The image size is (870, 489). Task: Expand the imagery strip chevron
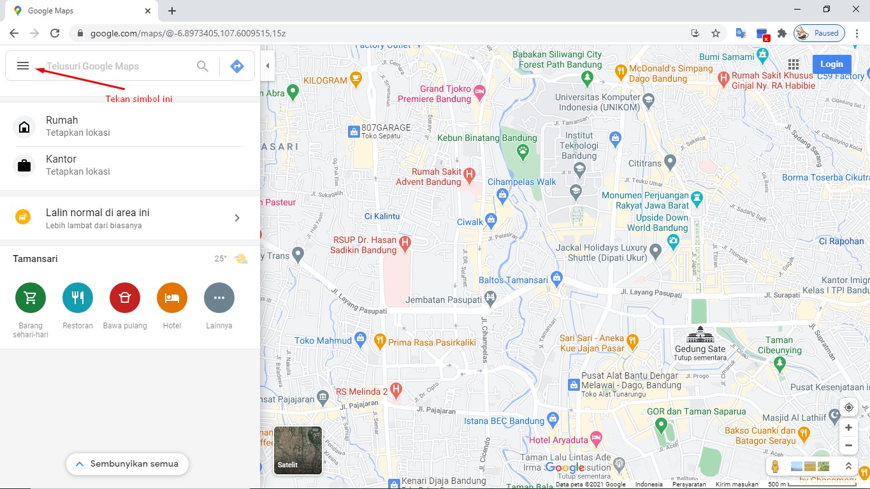(848, 467)
